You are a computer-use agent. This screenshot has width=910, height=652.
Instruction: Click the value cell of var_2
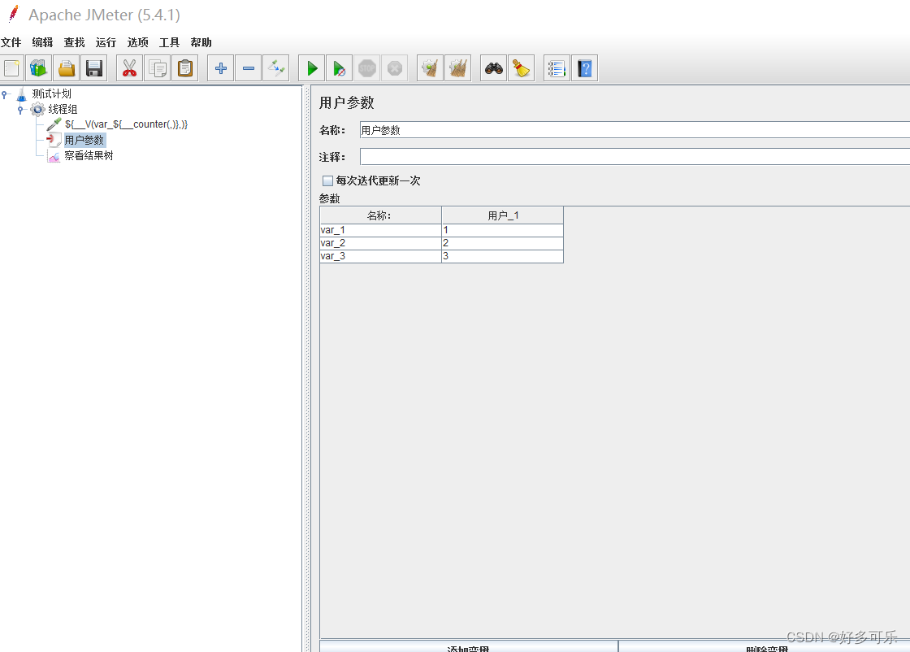503,243
